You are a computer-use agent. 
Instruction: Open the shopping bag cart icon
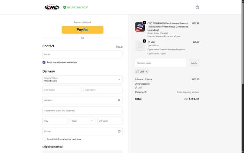pos(197,7)
